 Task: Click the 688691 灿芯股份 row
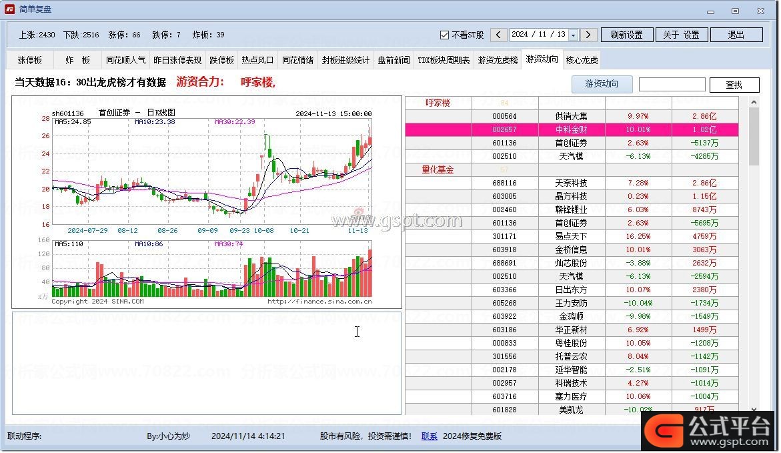572,263
